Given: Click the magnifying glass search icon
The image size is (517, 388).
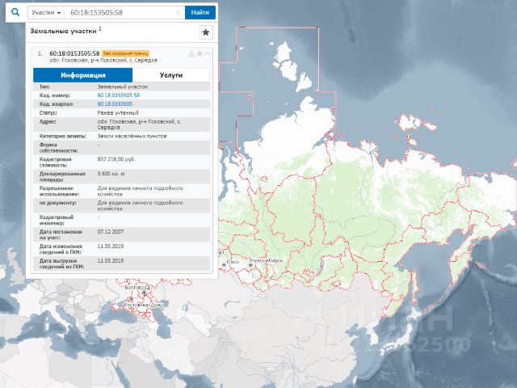Looking at the screenshot, I should pos(13,13).
